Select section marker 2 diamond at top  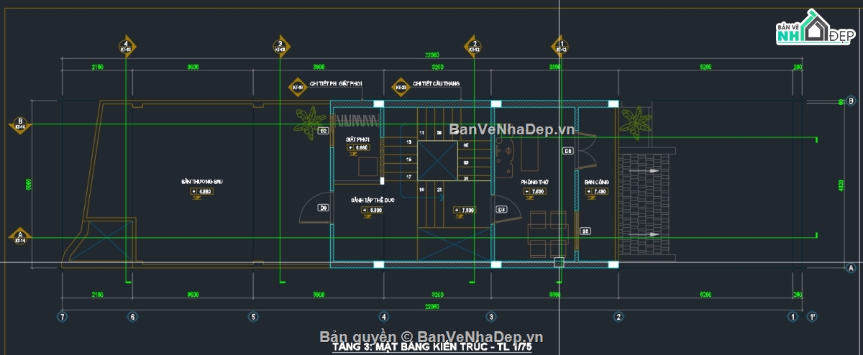[x=474, y=46]
